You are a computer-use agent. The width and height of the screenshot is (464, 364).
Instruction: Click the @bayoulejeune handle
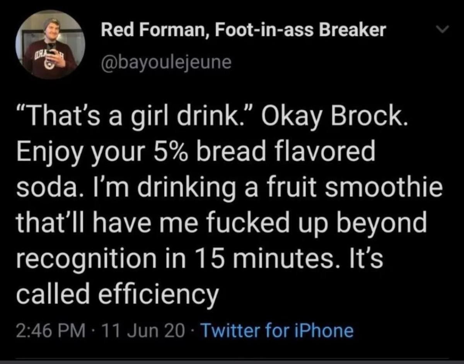click(165, 62)
